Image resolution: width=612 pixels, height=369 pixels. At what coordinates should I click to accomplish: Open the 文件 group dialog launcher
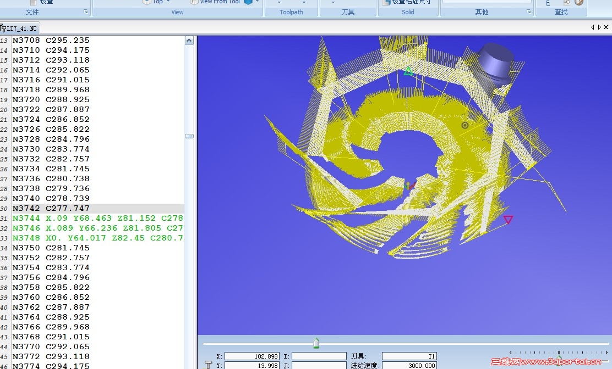click(x=85, y=12)
